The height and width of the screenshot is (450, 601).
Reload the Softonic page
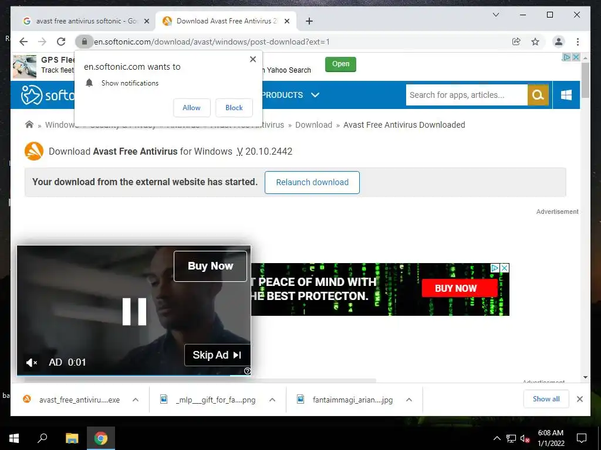coord(61,42)
